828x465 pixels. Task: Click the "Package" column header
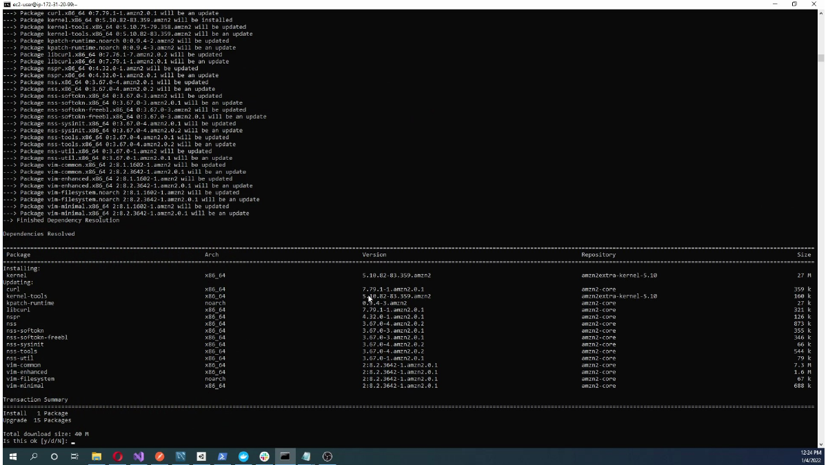pos(19,254)
